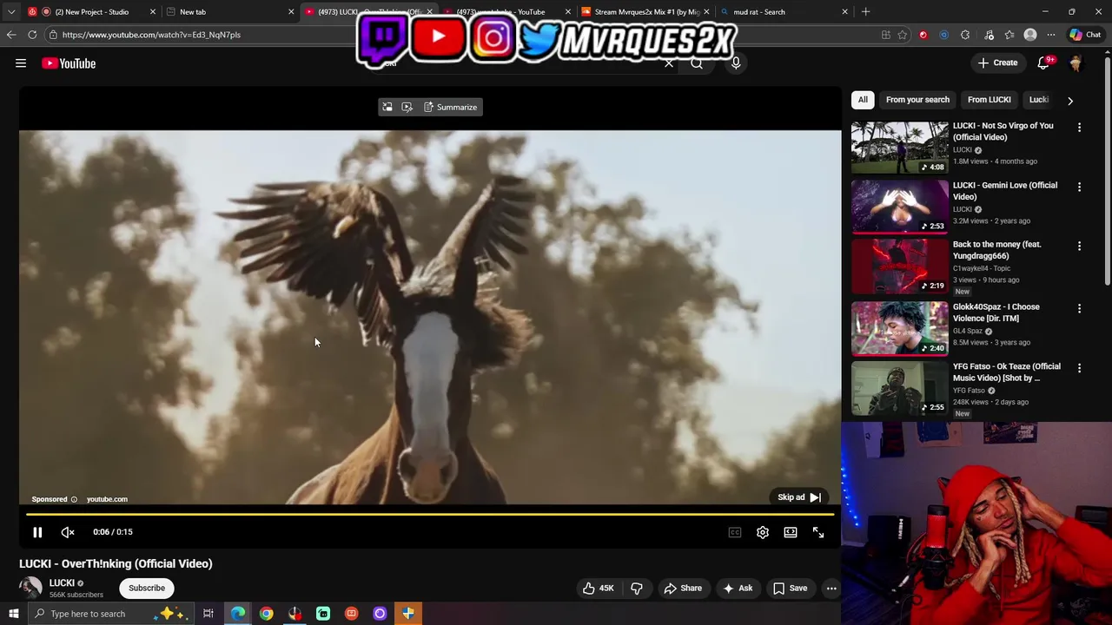Open LUCKI Not So Virgo of You thumbnail
The image size is (1112, 625).
coord(900,148)
